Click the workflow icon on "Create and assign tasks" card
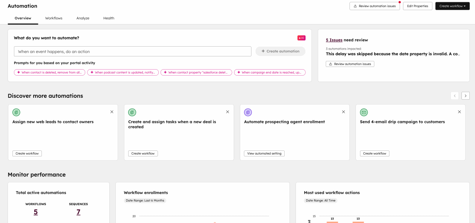Screen dimensions: 475x223 pyautogui.click(x=132, y=112)
